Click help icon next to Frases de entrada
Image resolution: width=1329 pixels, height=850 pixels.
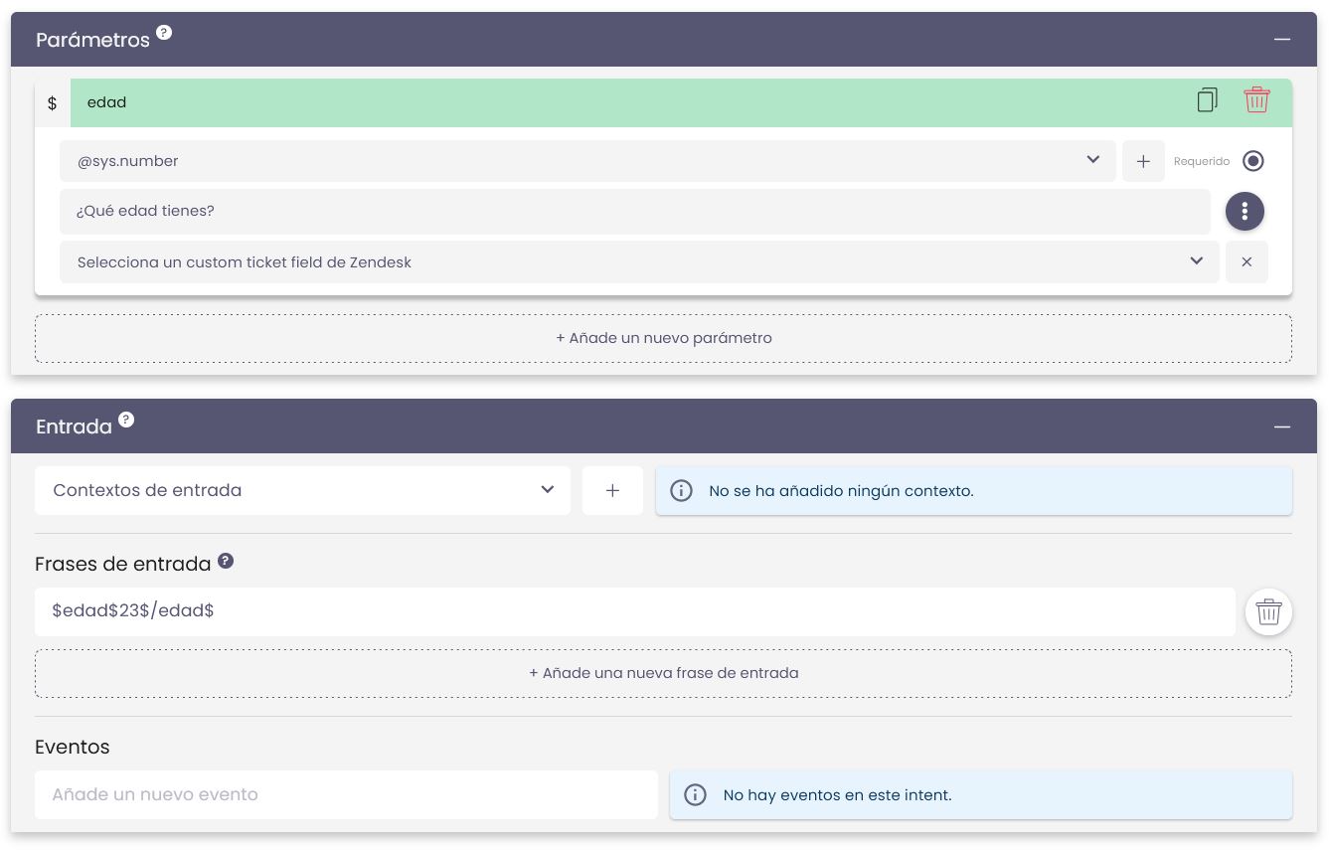(x=226, y=562)
